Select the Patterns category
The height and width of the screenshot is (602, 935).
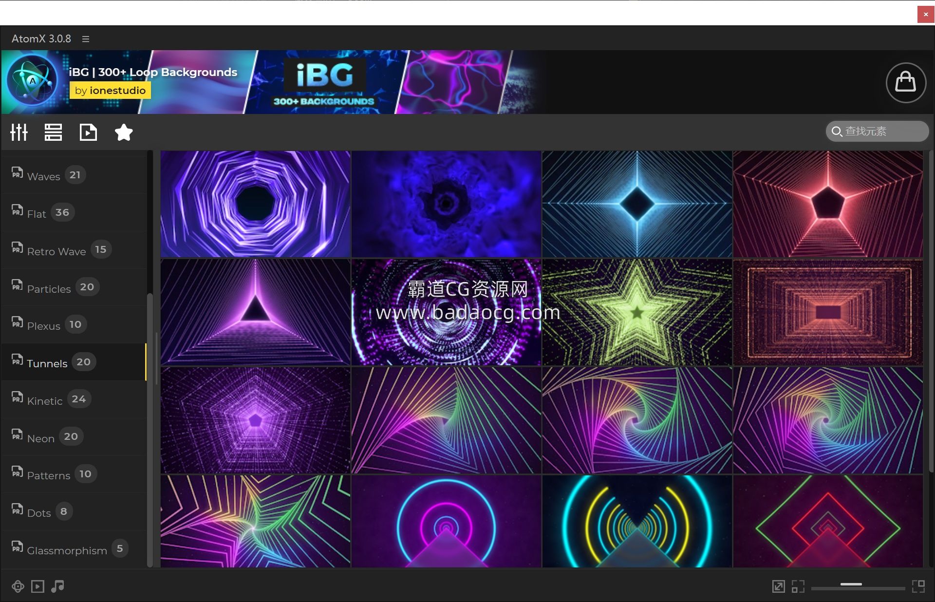74,474
